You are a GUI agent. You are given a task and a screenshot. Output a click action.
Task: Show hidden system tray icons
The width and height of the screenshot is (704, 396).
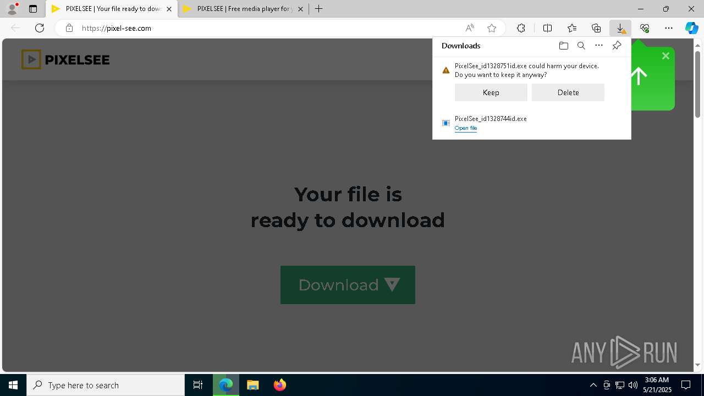pyautogui.click(x=593, y=385)
